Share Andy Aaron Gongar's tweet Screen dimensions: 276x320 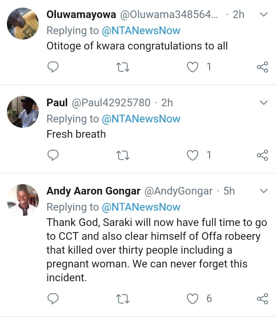(x=262, y=299)
